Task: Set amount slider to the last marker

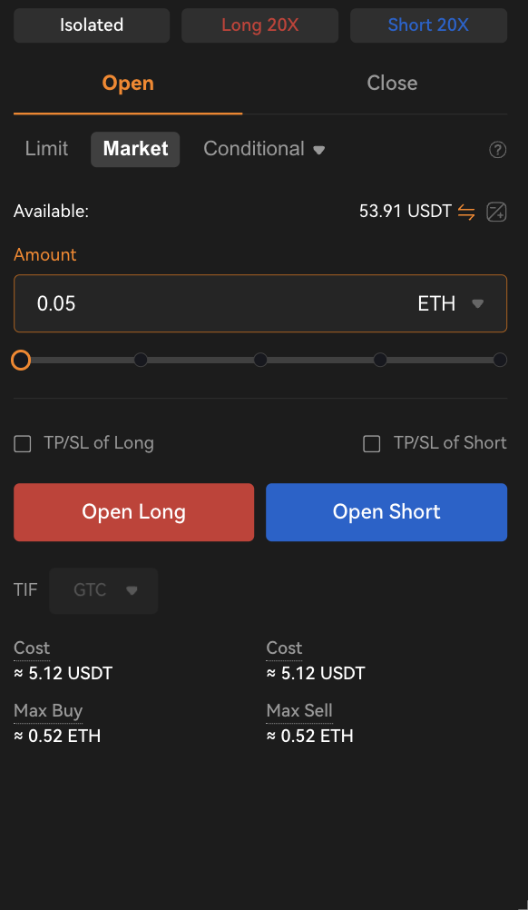Action: (500, 360)
